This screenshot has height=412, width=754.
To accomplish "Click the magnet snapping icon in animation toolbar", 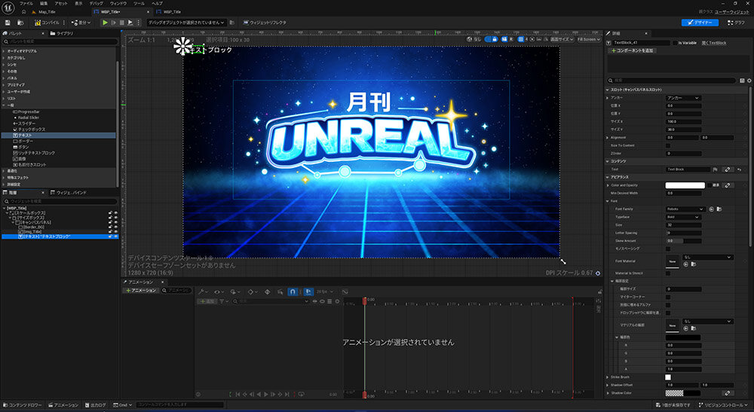I will click(x=293, y=291).
